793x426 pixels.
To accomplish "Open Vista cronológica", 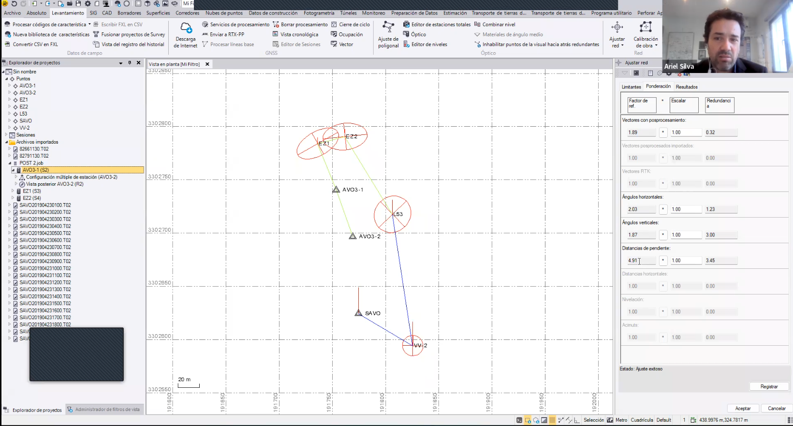I will [295, 34].
